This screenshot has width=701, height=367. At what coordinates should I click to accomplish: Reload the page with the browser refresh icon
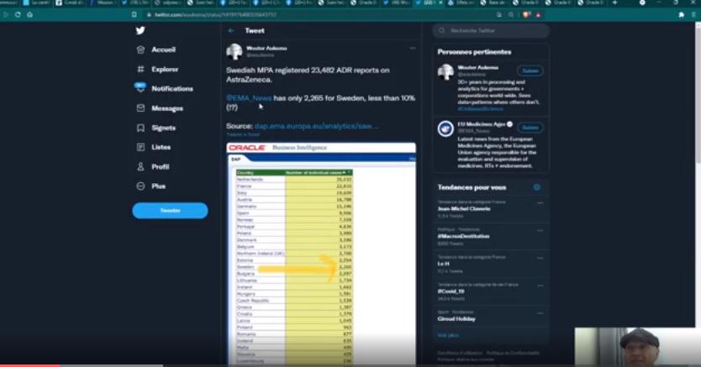coord(18,15)
